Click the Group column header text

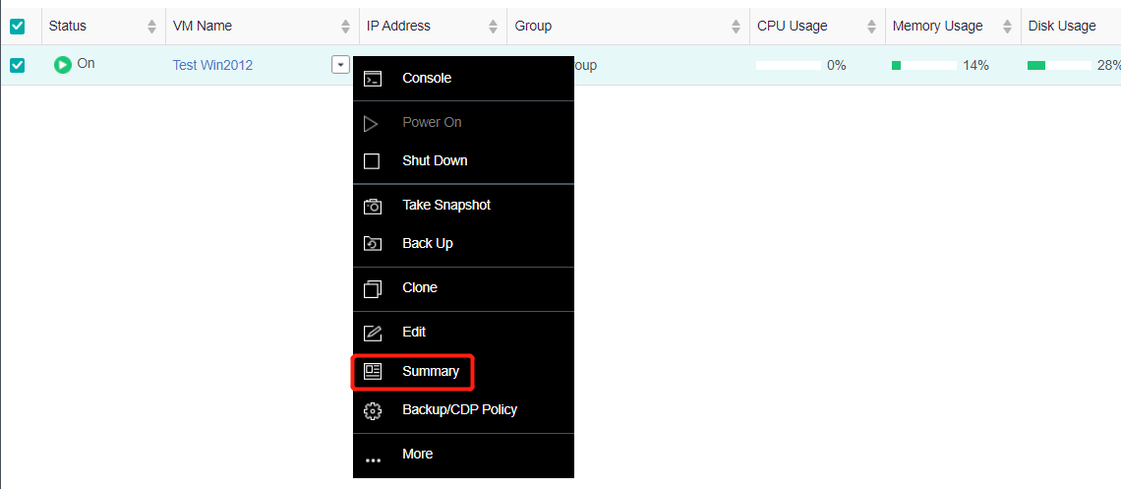pos(533,27)
